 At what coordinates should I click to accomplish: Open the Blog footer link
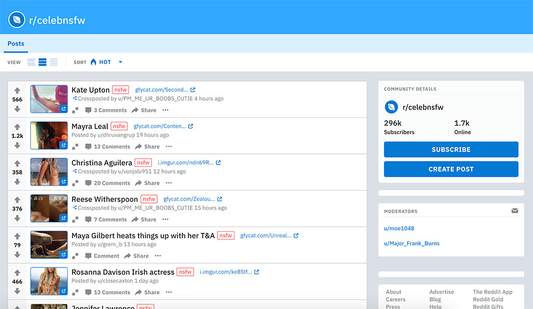[x=435, y=299]
